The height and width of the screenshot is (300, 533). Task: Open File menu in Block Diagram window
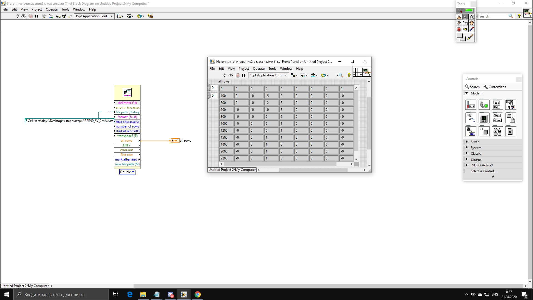pos(5,9)
